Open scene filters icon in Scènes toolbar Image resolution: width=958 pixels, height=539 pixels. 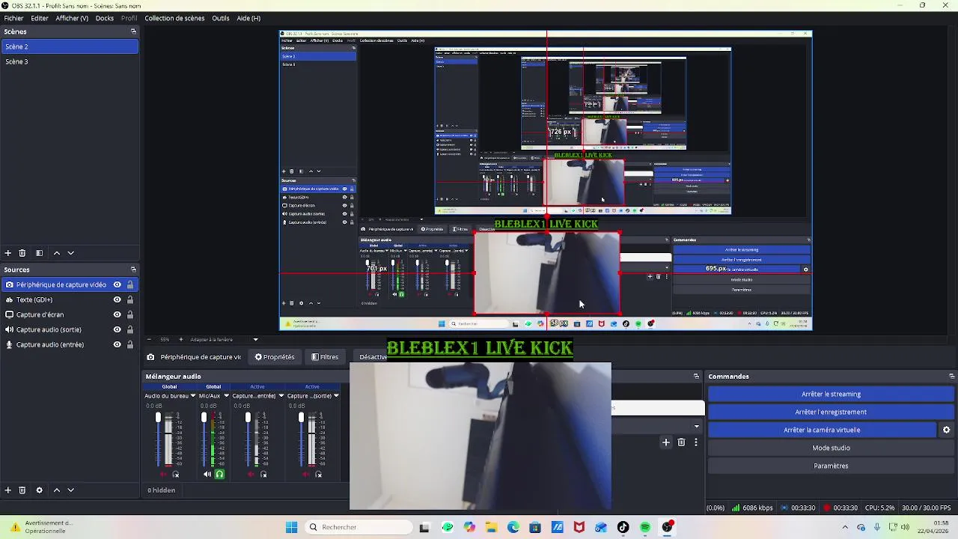(x=39, y=253)
